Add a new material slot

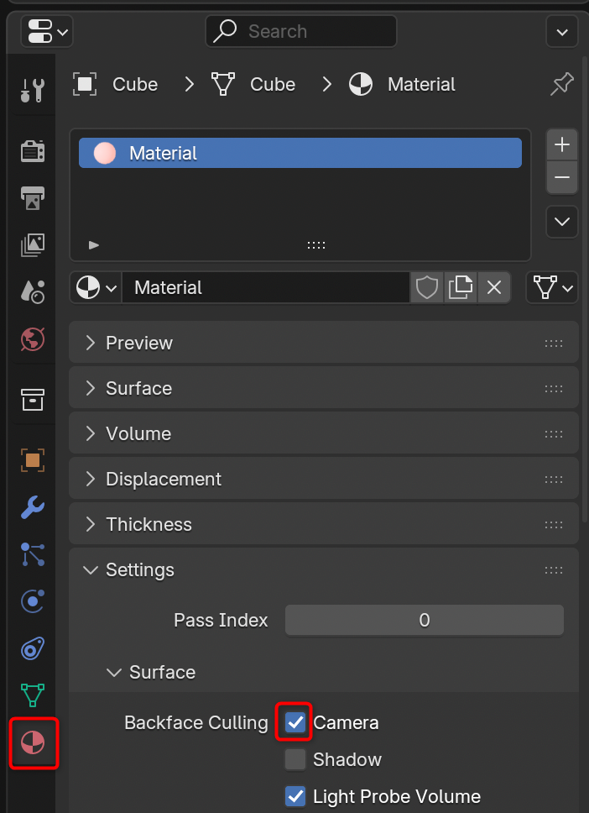(x=561, y=144)
